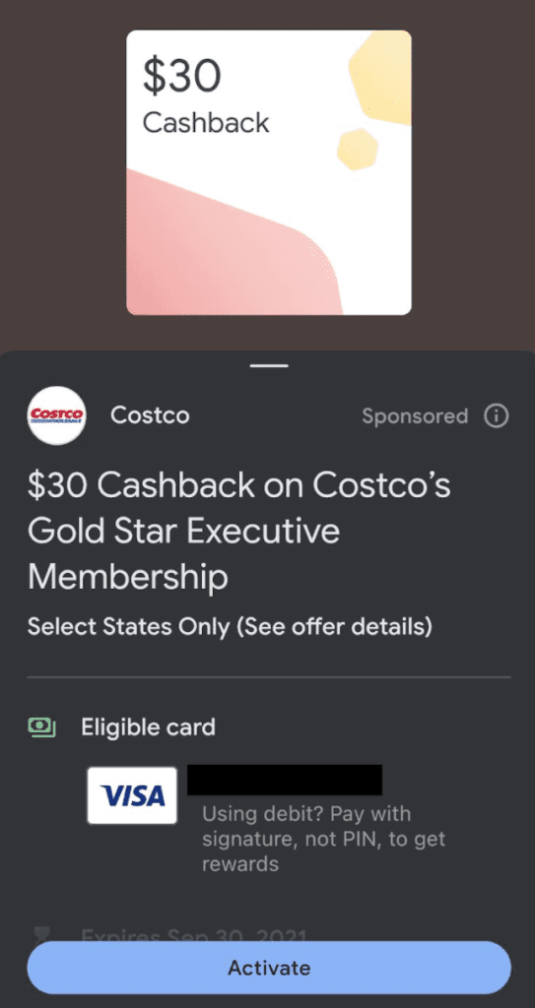Tap the pink shape on cashback card
Image resolution: width=535 pixels, height=1008 pixels.
click(234, 242)
